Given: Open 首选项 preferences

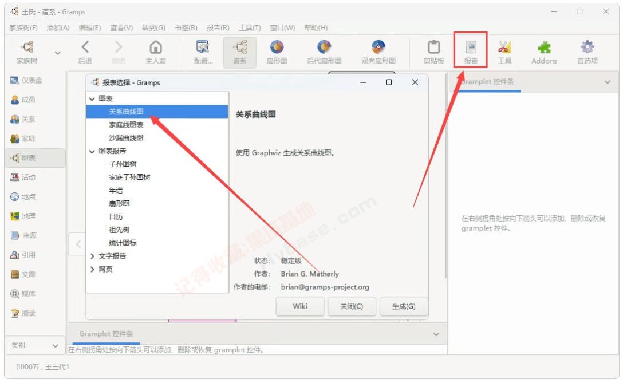Looking at the screenshot, I should coord(587,52).
